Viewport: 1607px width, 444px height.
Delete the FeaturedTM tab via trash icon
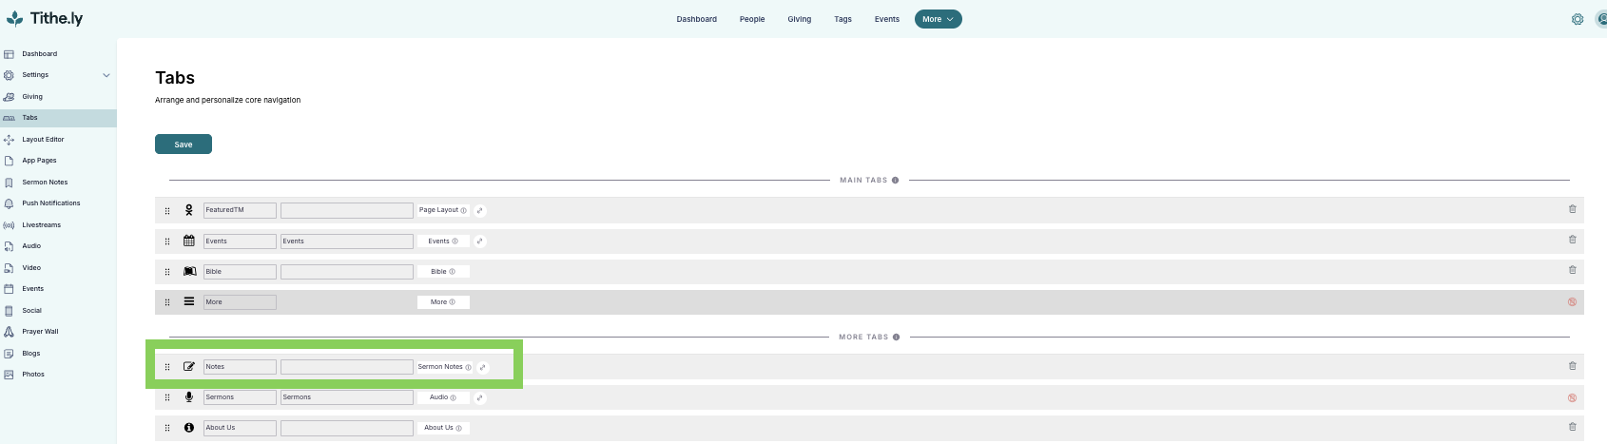tap(1572, 209)
